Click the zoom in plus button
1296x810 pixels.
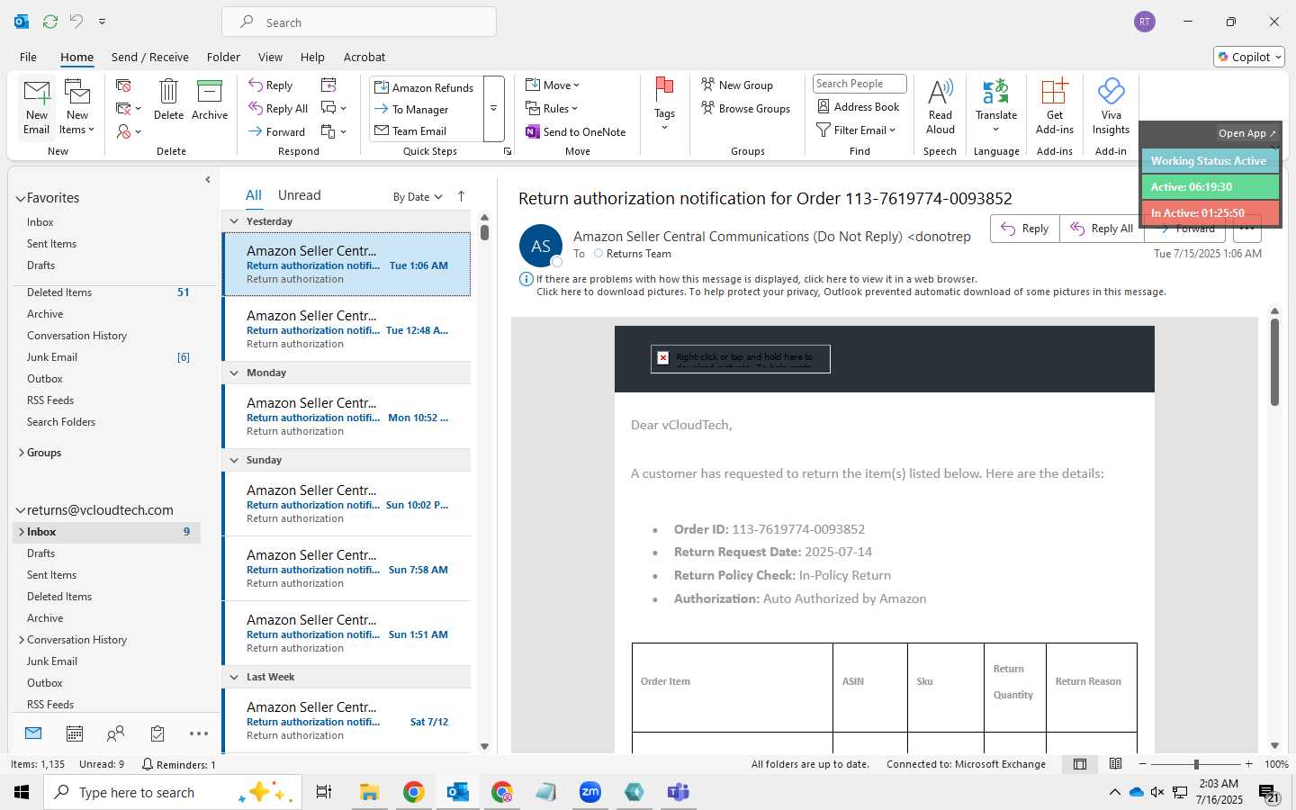pos(1248,764)
